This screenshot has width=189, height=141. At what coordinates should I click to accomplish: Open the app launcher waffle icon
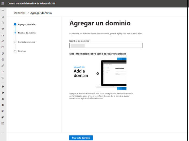tap(3, 4)
